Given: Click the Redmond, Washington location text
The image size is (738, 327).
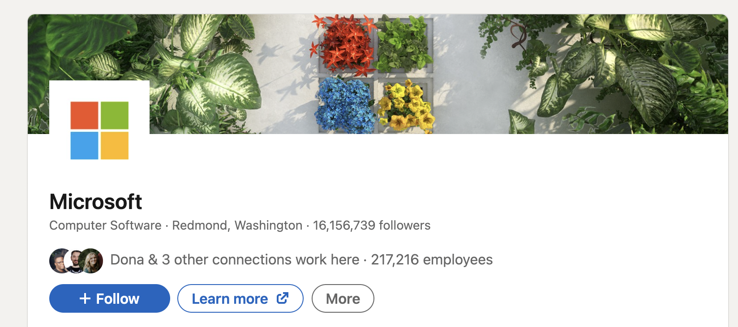Looking at the screenshot, I should 237,225.
